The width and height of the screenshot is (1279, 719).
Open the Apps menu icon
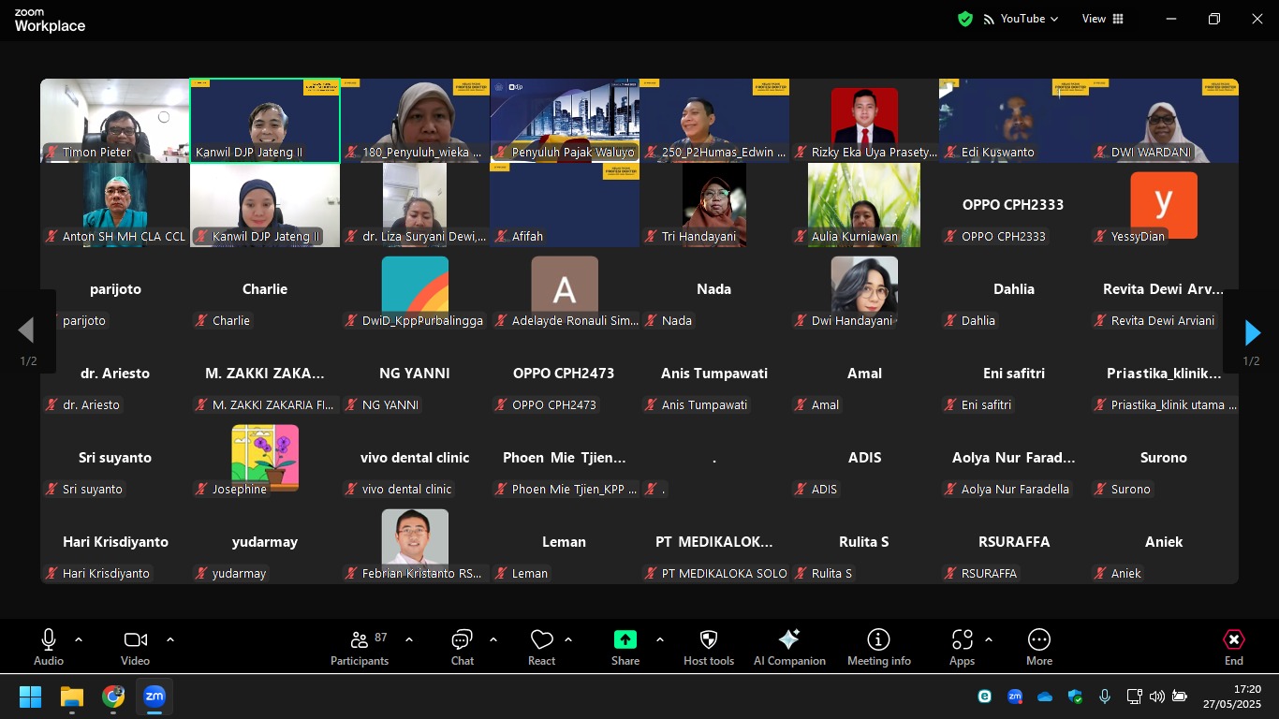pyautogui.click(x=962, y=647)
